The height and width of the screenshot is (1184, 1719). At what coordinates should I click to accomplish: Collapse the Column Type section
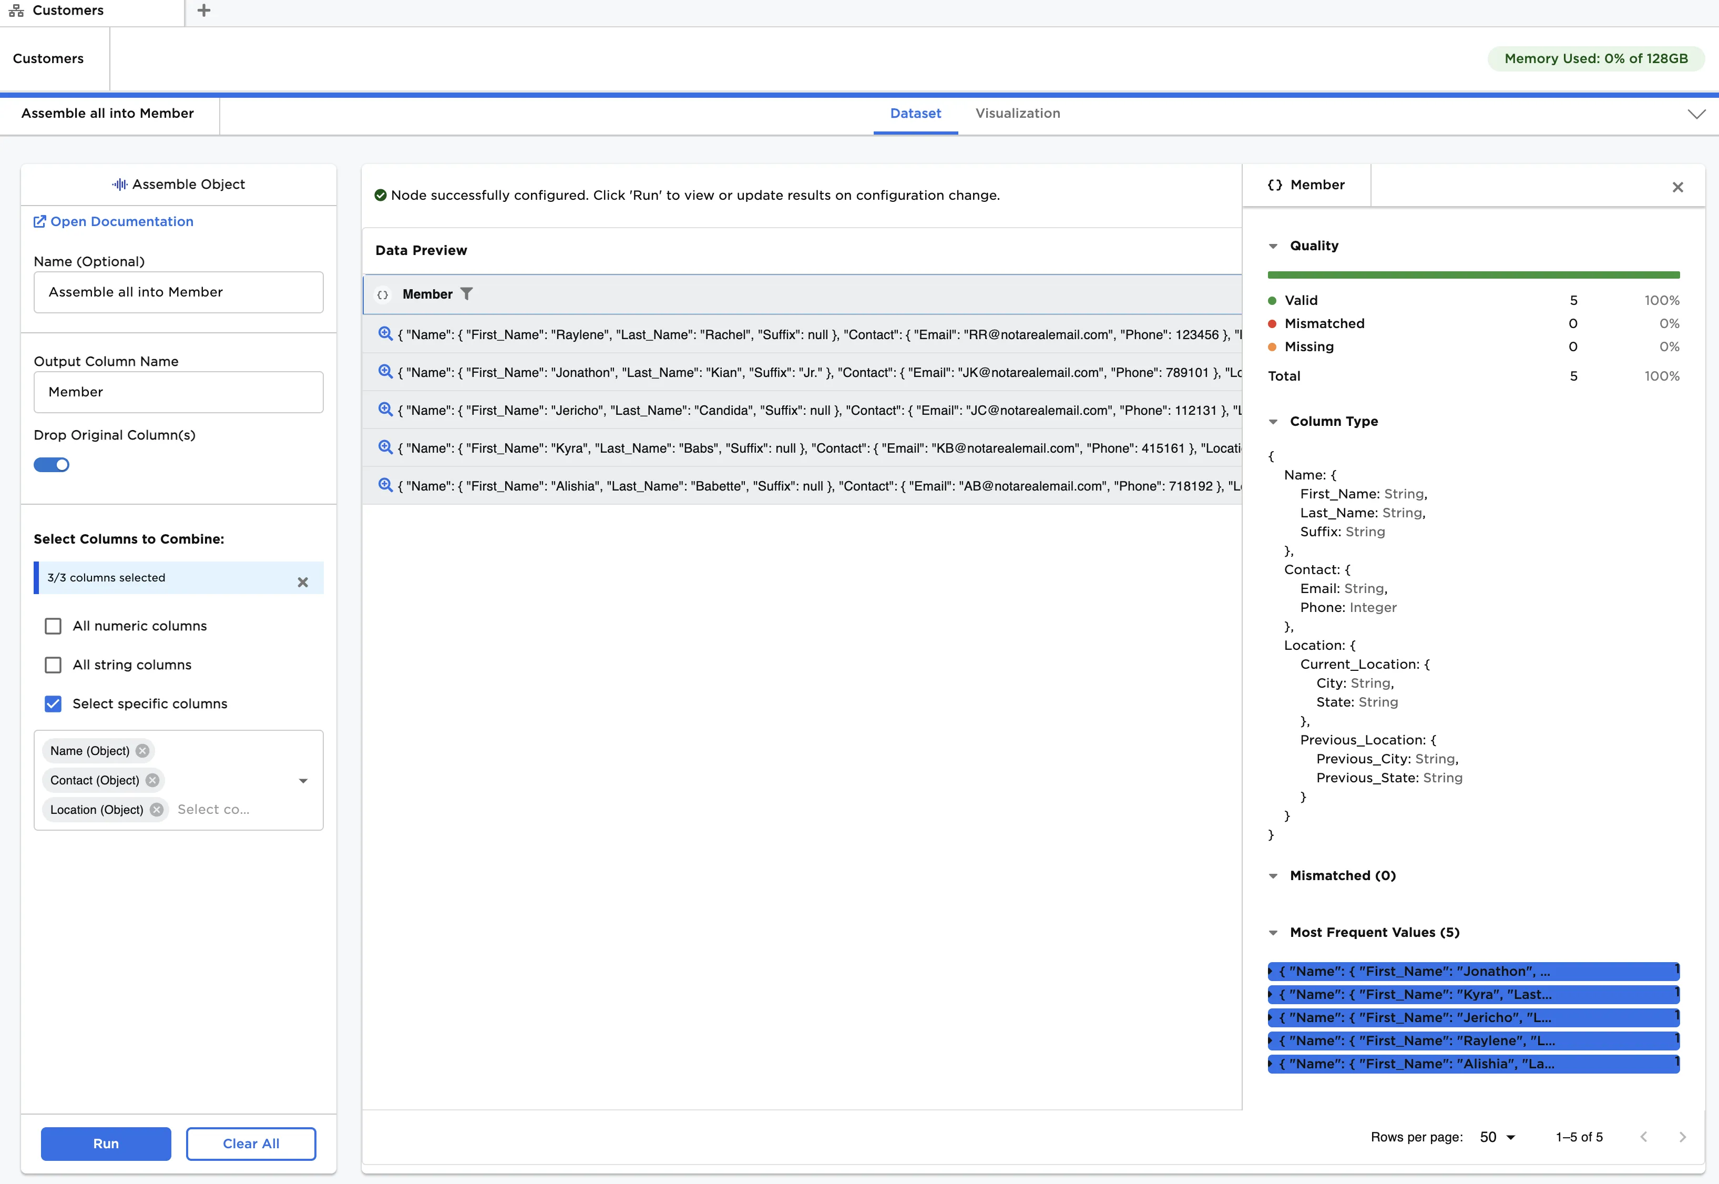[x=1273, y=421]
